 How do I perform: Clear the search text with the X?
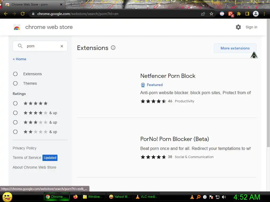tap(62, 46)
